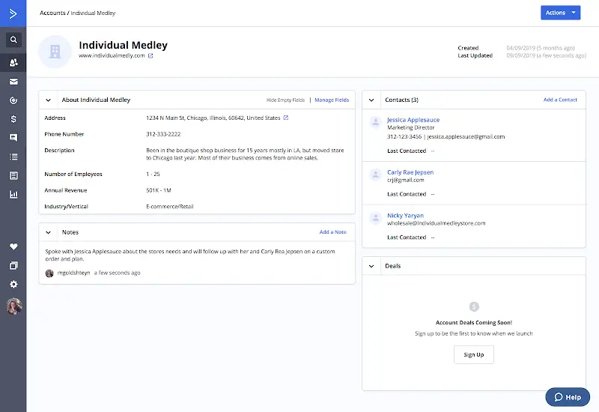Open Reports via the bar chart icon
Image resolution: width=599 pixels, height=412 pixels.
point(13,194)
